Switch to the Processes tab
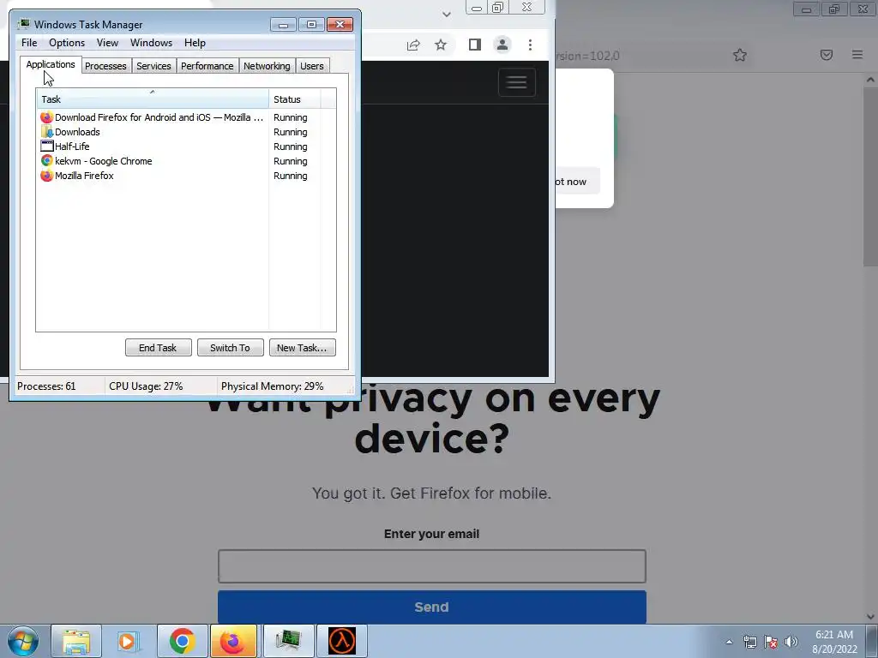This screenshot has height=658, width=878. 105,66
